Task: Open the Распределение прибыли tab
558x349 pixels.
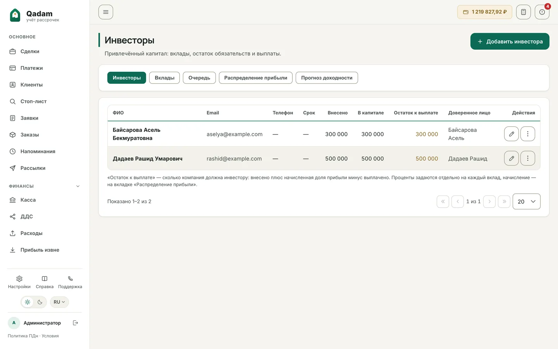Action: pyautogui.click(x=256, y=78)
